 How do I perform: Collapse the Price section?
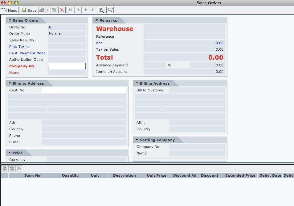[10, 153]
